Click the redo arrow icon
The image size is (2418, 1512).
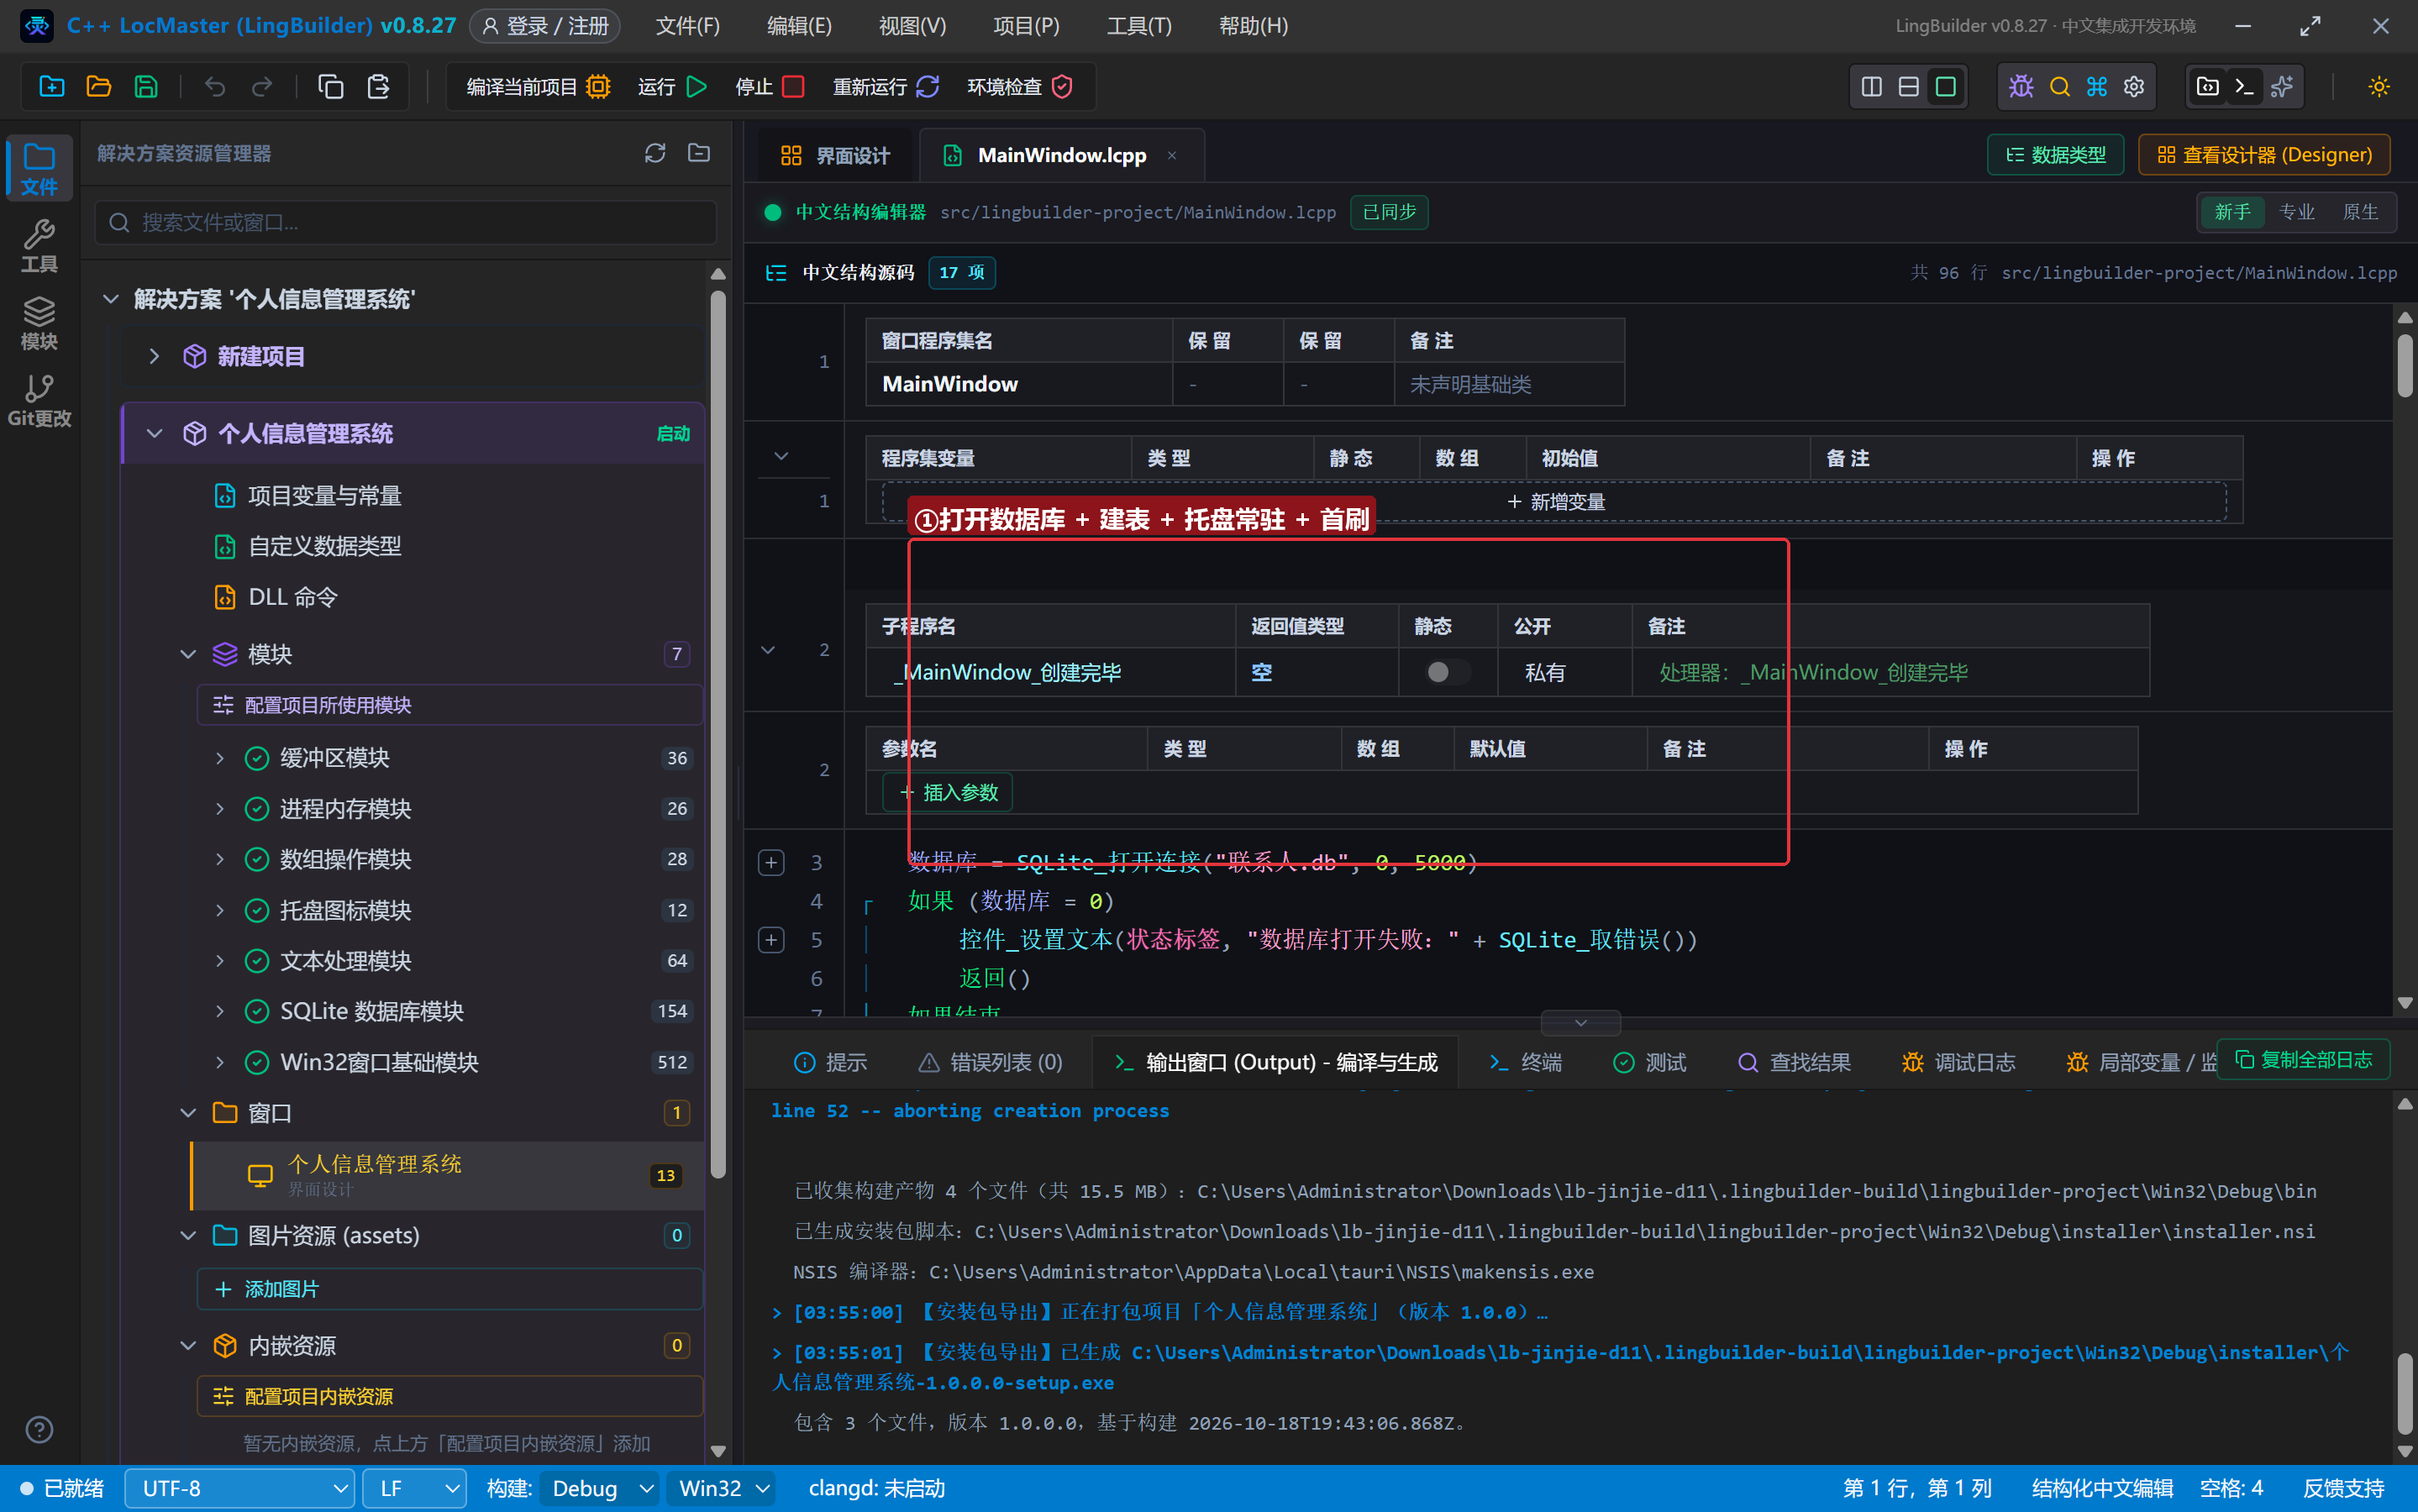point(262,87)
